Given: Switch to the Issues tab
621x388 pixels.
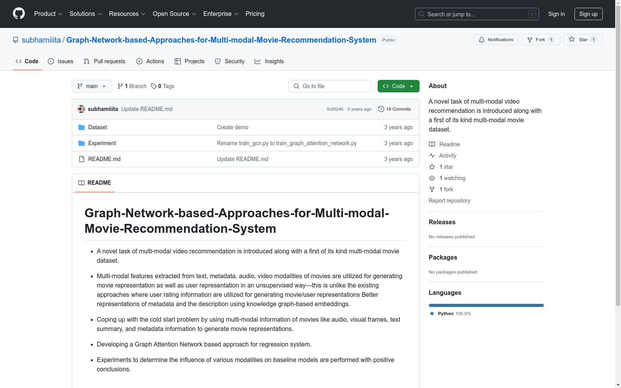Looking at the screenshot, I should click(61, 61).
